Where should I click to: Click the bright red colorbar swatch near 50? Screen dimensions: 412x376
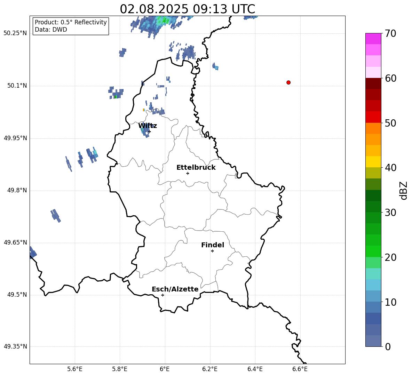coord(373,117)
